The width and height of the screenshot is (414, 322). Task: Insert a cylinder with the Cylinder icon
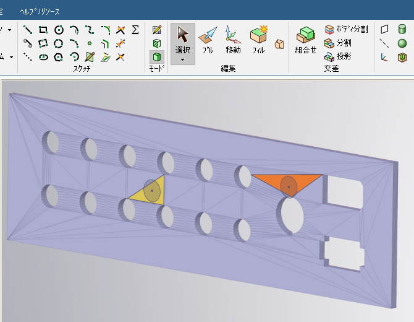tap(402, 29)
